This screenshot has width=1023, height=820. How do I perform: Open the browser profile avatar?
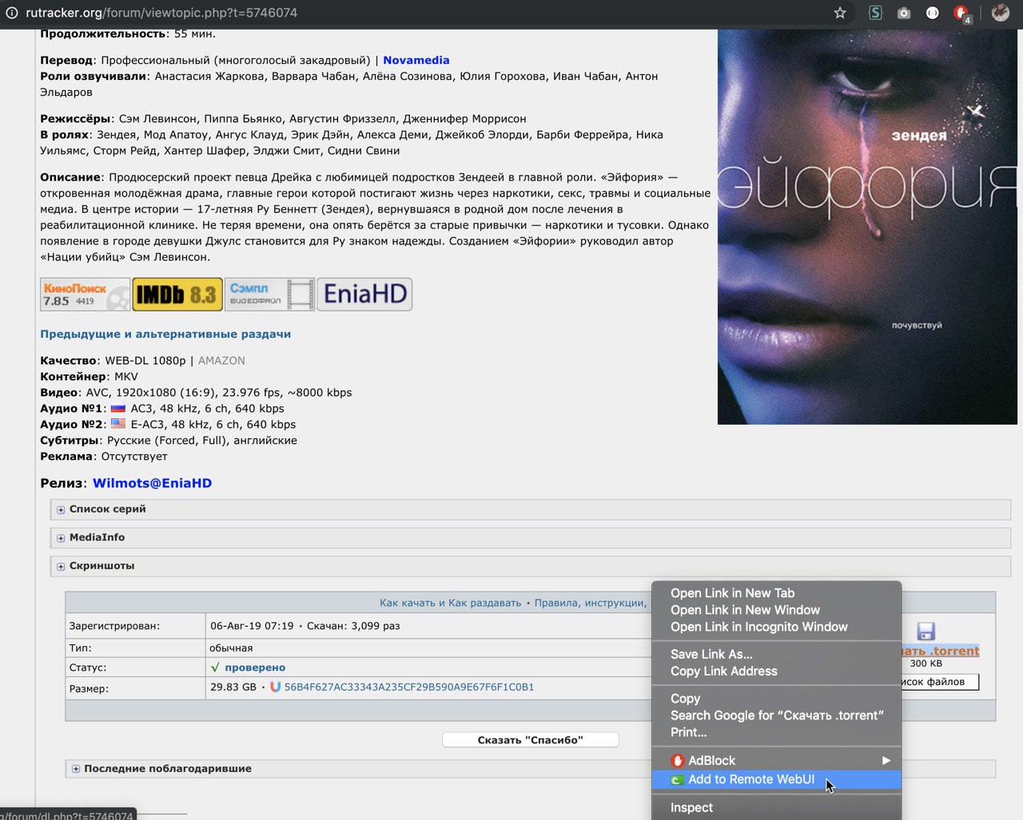(x=1000, y=13)
